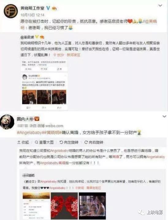
Task: Open the #Angelababy# hashtag
Action: [x=29, y=132]
